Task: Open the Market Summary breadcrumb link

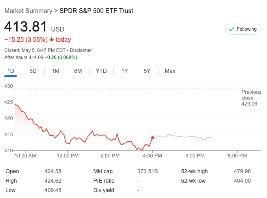Action: pos(28,11)
